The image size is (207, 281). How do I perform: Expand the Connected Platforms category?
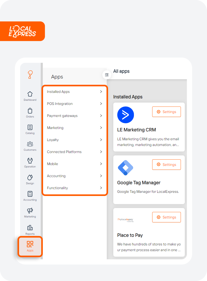(74, 152)
